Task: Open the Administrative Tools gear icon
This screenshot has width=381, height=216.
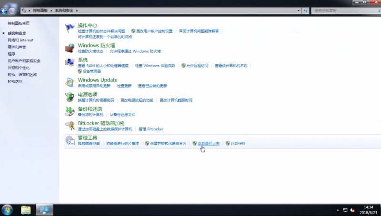Action: point(70,140)
